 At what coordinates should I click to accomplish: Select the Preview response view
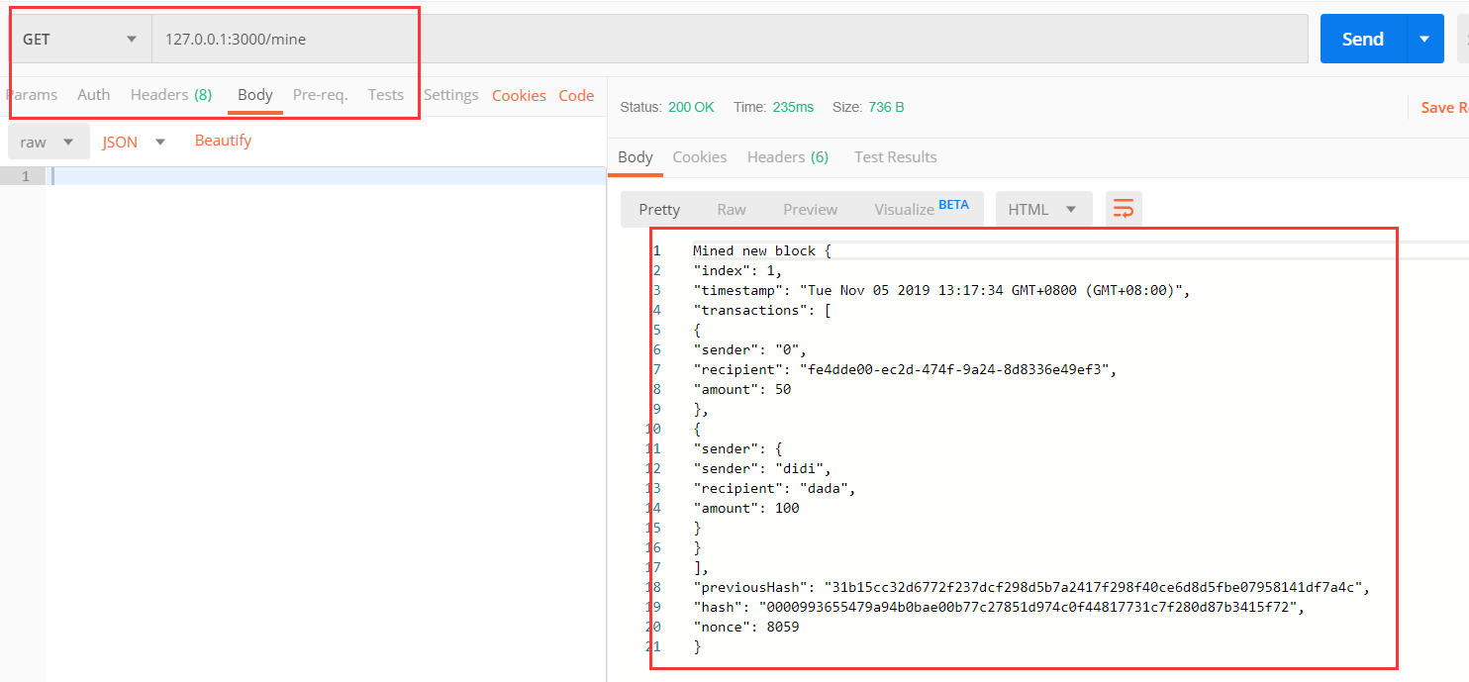tap(810, 210)
